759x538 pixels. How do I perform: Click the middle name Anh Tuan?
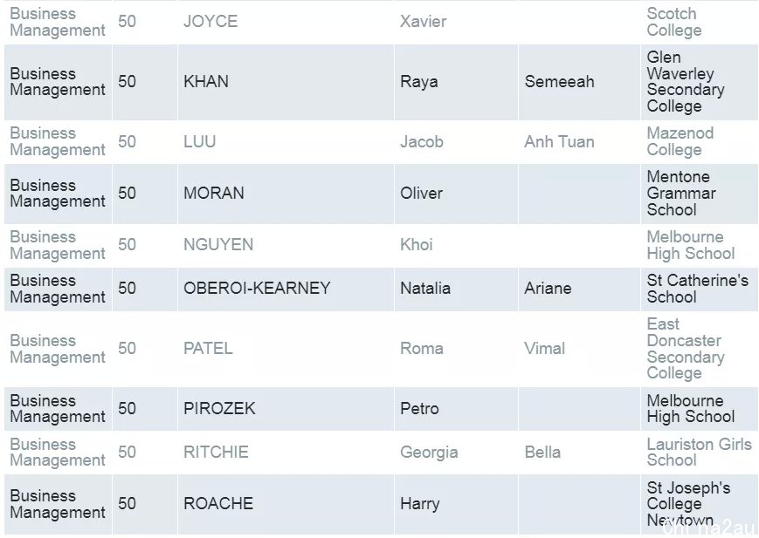pos(559,141)
